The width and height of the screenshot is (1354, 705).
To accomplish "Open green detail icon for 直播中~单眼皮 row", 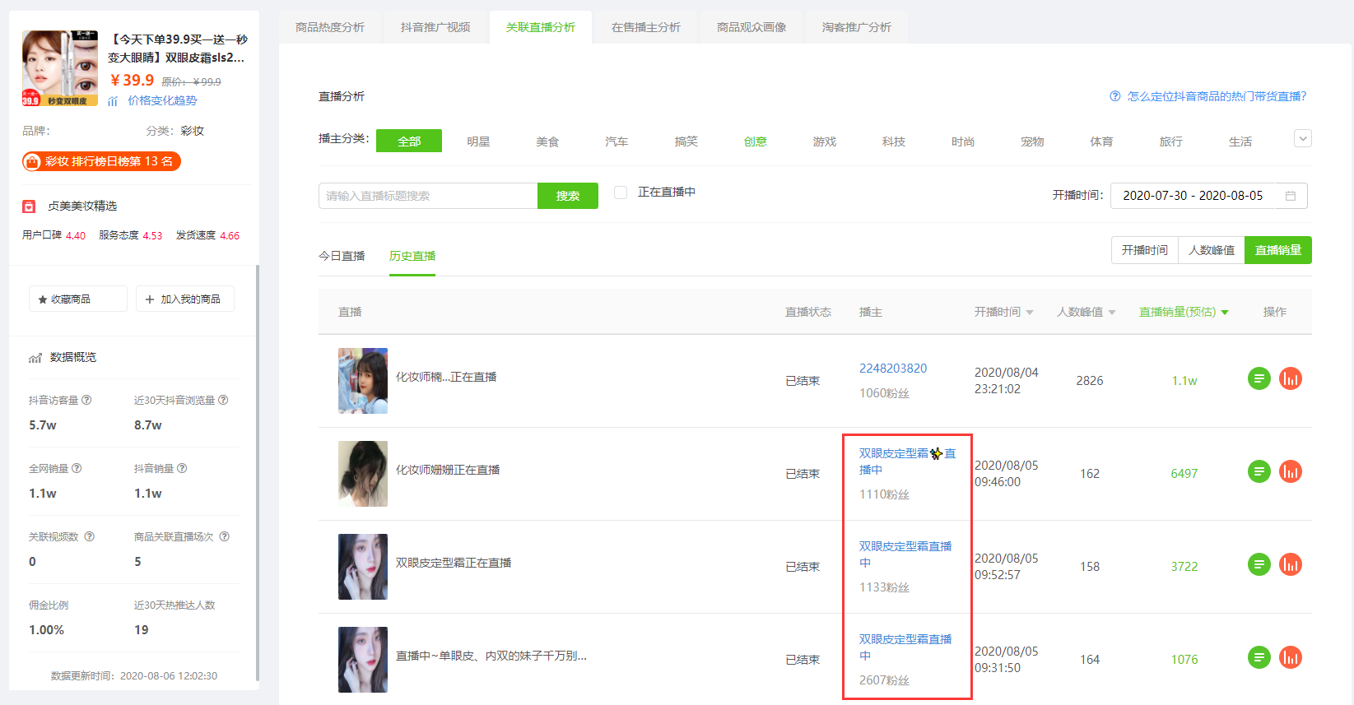I will coord(1259,657).
